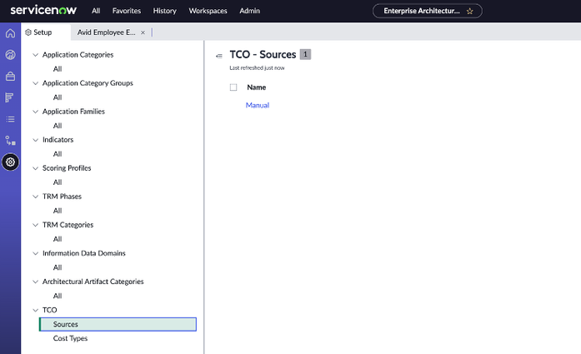This screenshot has height=354, width=581.
Task: Select All under TRM Categories
Action: pyautogui.click(x=58, y=239)
